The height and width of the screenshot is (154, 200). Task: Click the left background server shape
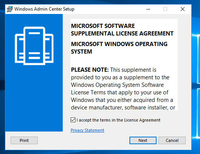(19, 48)
